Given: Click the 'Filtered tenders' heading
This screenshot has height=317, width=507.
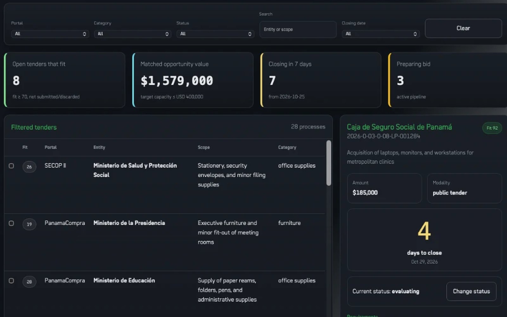Looking at the screenshot, I should click(34, 127).
